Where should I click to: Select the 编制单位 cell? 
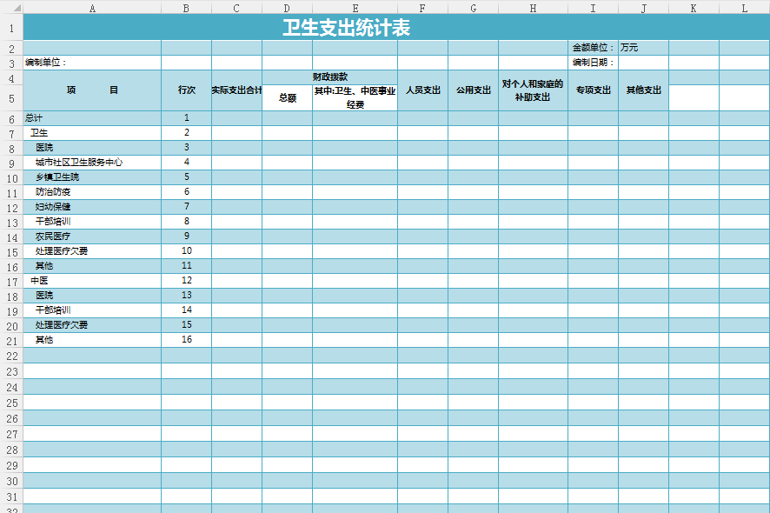tap(92, 63)
